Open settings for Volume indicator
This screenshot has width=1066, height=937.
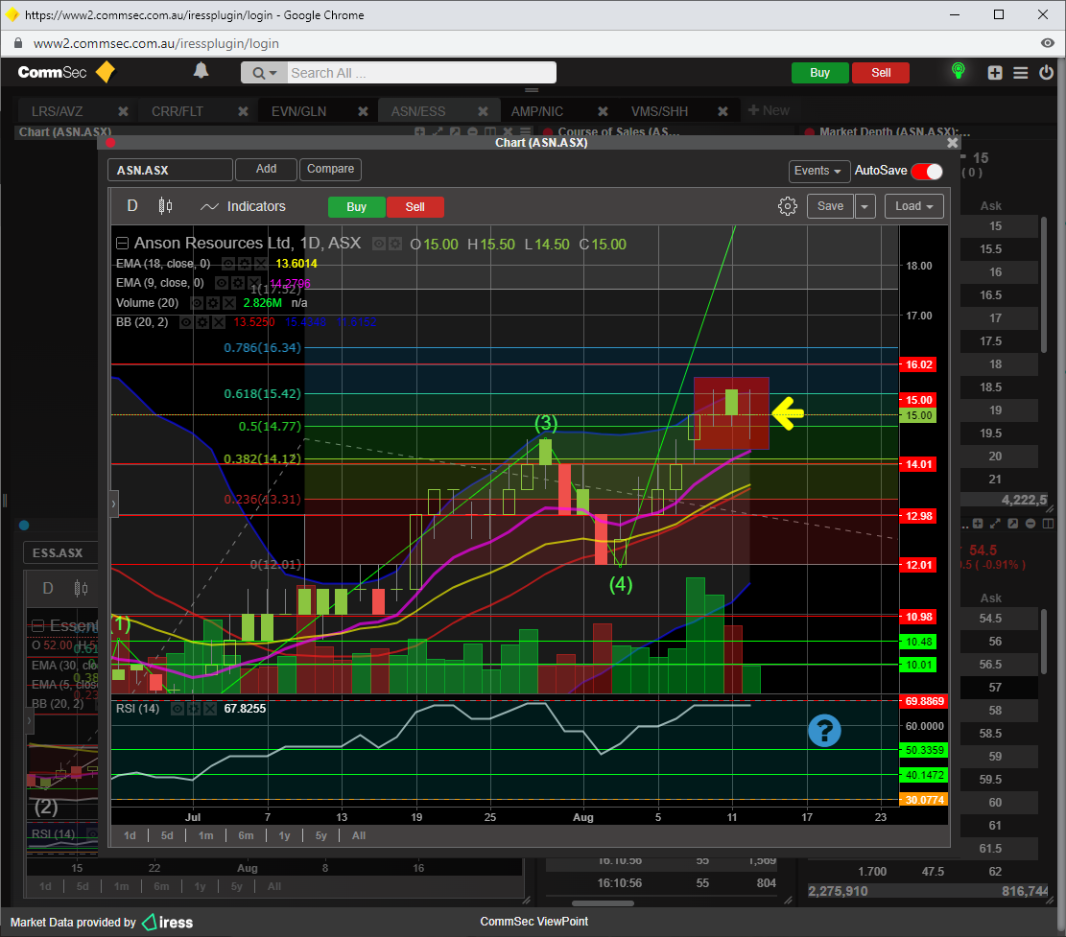pyautogui.click(x=212, y=303)
